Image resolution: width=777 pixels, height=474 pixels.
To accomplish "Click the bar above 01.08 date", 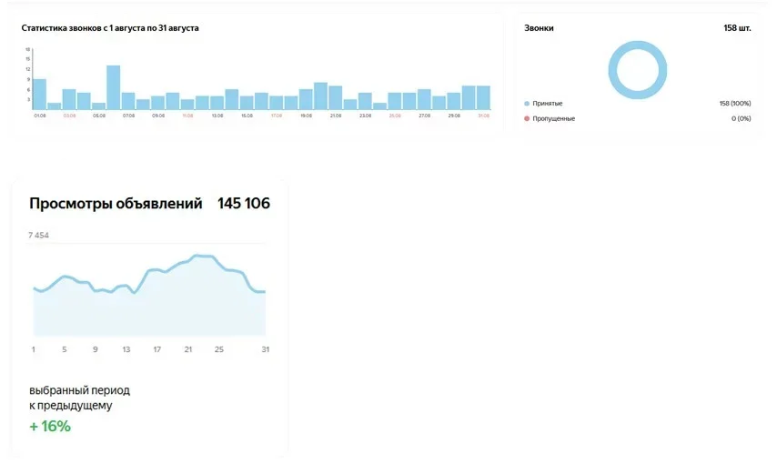I will [x=40, y=94].
